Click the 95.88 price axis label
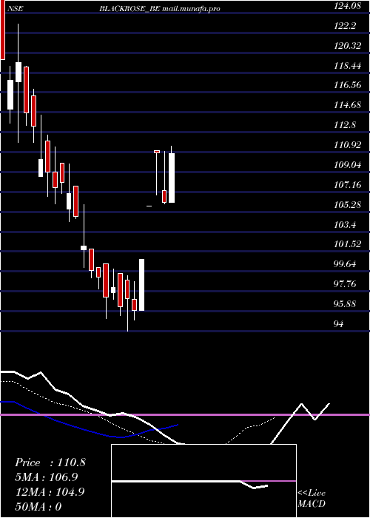Image resolution: width=370 pixels, height=518 pixels. coord(345,303)
